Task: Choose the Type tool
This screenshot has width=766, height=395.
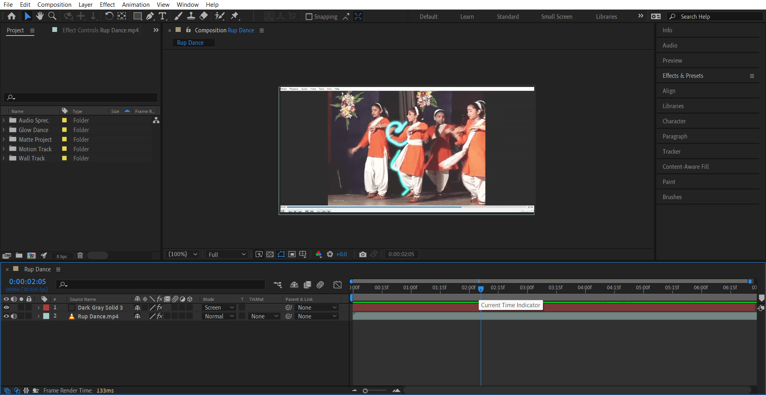Action: [x=163, y=16]
